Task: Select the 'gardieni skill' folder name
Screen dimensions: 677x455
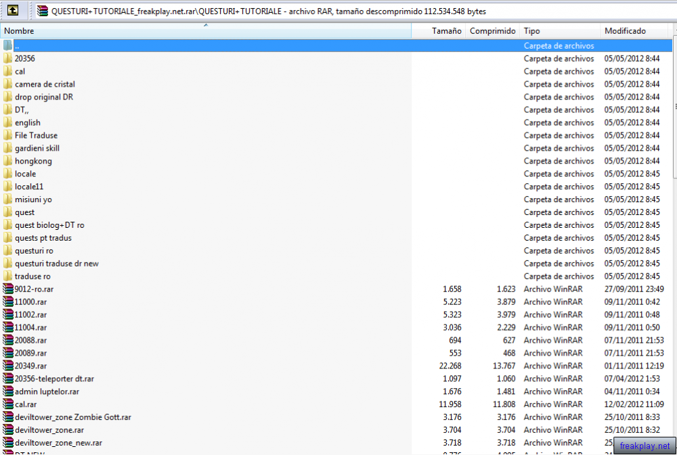Action: click(x=37, y=148)
